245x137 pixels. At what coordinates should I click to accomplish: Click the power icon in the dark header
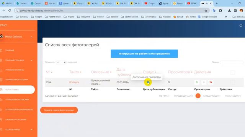(x=241, y=25)
